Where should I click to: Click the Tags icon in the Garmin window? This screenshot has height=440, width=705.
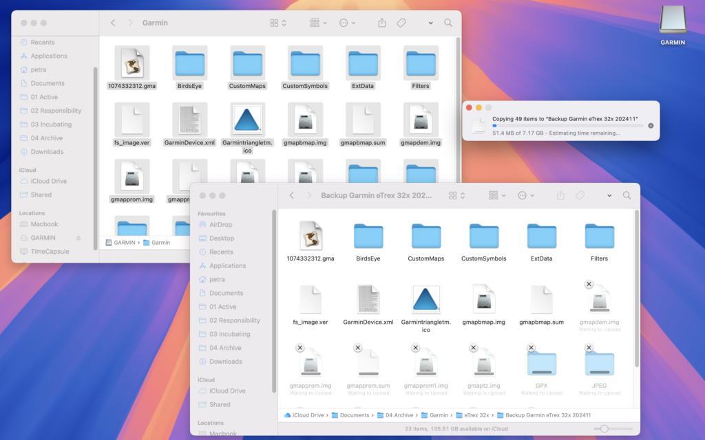[x=401, y=23]
